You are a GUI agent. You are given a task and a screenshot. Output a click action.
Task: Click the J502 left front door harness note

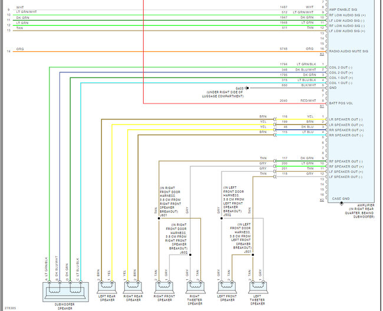(233, 199)
